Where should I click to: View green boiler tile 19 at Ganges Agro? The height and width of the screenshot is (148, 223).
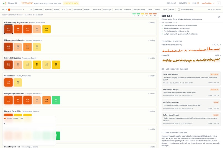[56, 100]
